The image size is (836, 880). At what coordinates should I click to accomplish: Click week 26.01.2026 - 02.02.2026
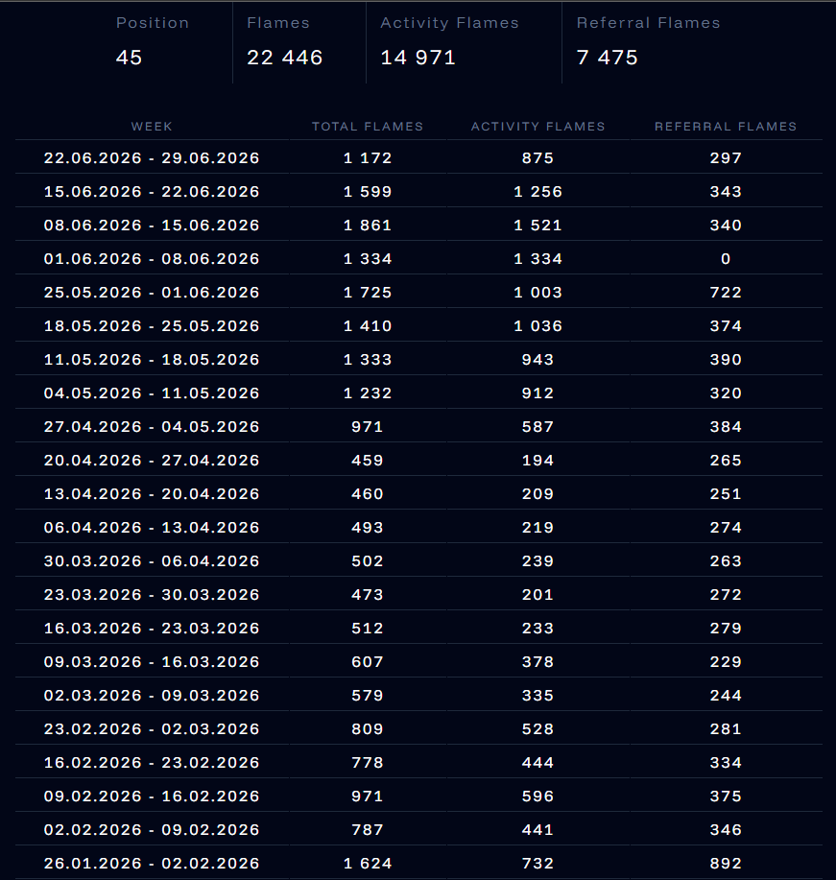152,863
